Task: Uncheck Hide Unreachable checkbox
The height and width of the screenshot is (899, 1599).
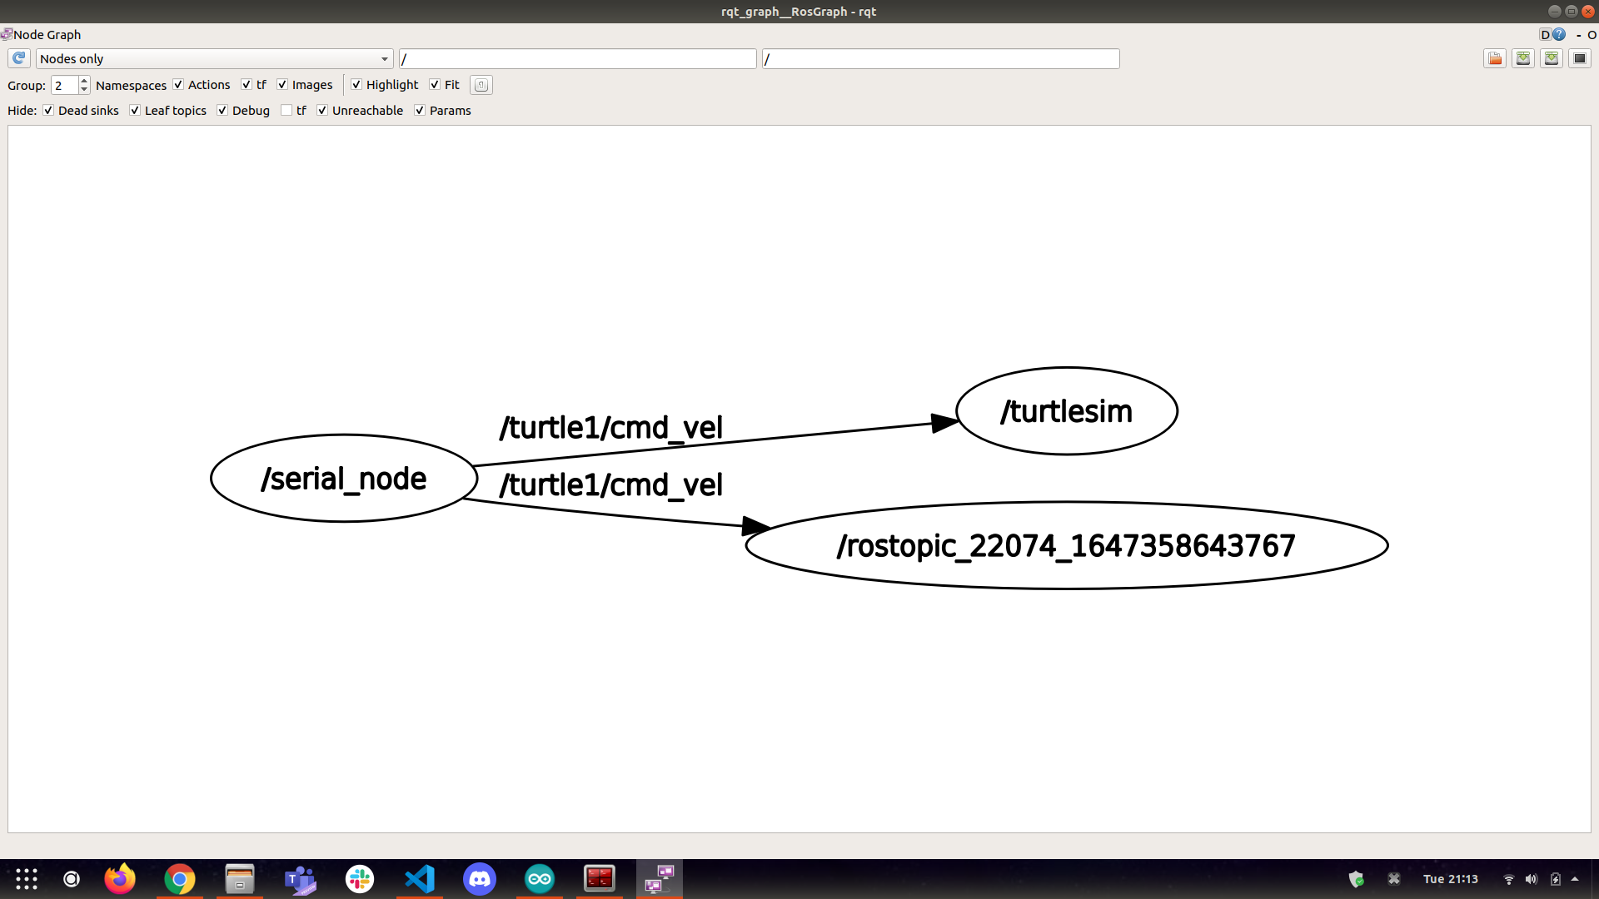Action: coord(322,111)
